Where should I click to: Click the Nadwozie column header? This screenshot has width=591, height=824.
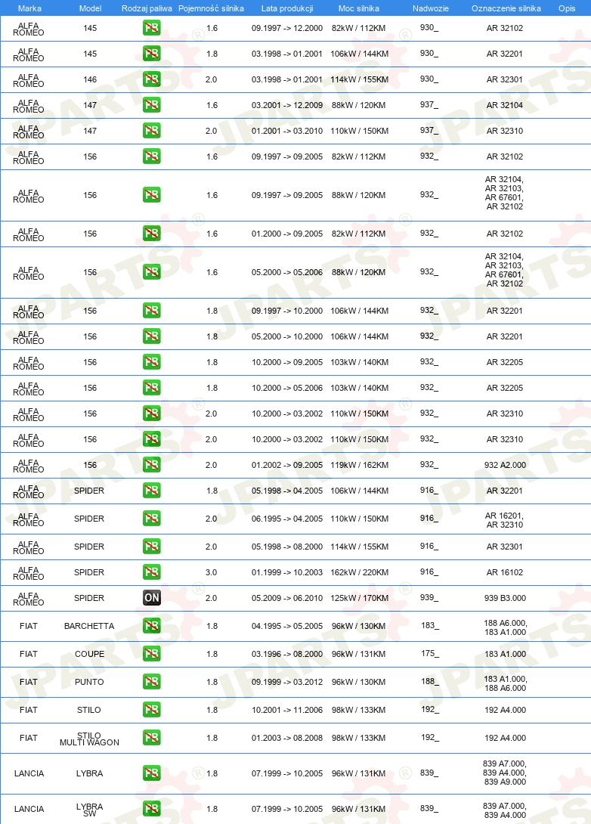click(x=430, y=8)
